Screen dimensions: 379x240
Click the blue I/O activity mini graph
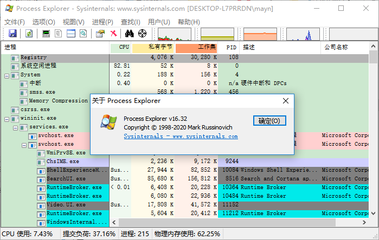tap(303, 34)
